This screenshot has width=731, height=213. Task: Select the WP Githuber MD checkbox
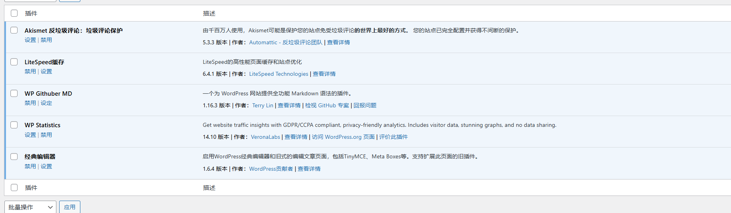tap(14, 93)
